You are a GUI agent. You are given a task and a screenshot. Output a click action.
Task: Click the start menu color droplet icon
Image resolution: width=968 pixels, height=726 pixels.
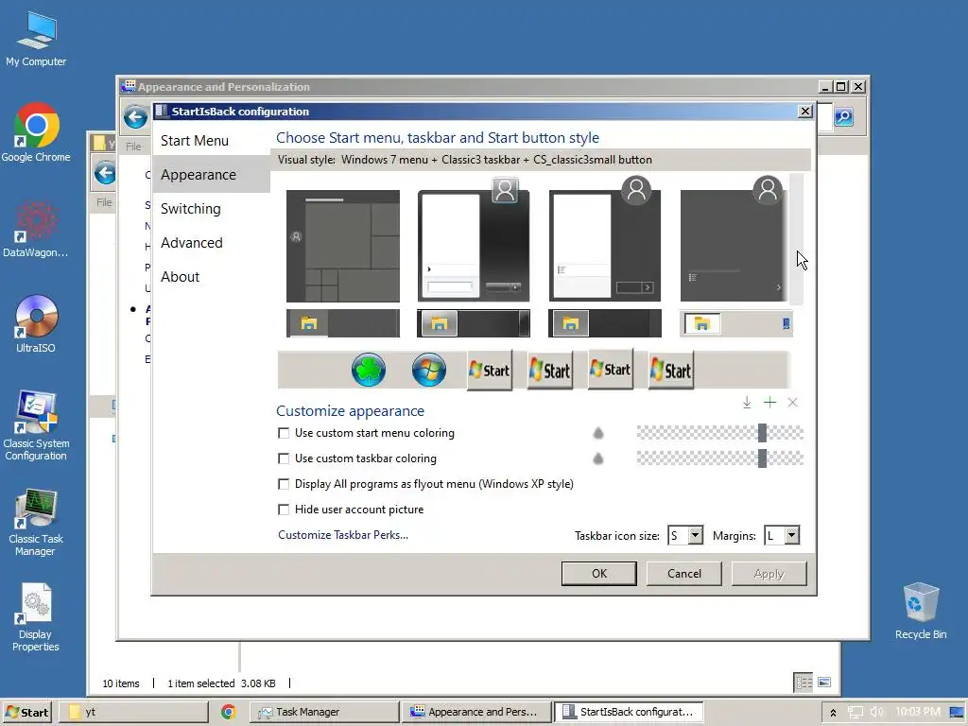597,433
